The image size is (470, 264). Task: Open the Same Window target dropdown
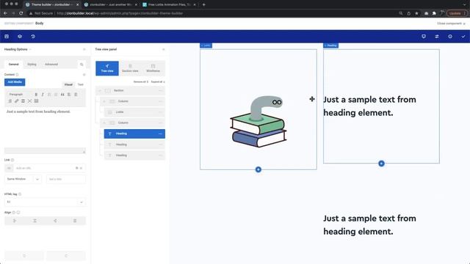(x=23, y=179)
